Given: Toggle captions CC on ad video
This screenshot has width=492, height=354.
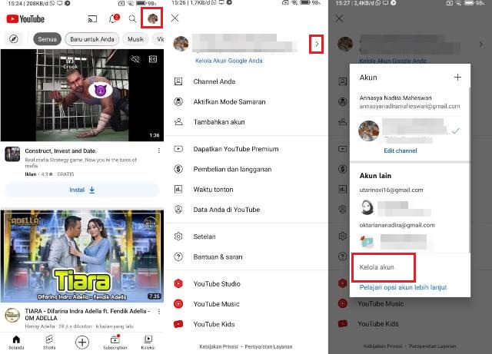Looking at the screenshot, I should point(153,59).
